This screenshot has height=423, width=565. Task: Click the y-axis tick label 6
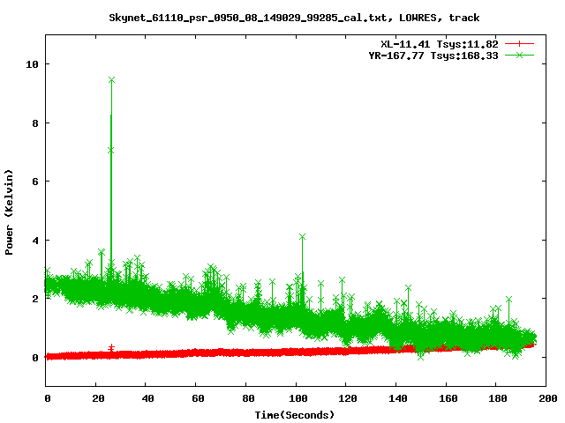(35, 182)
